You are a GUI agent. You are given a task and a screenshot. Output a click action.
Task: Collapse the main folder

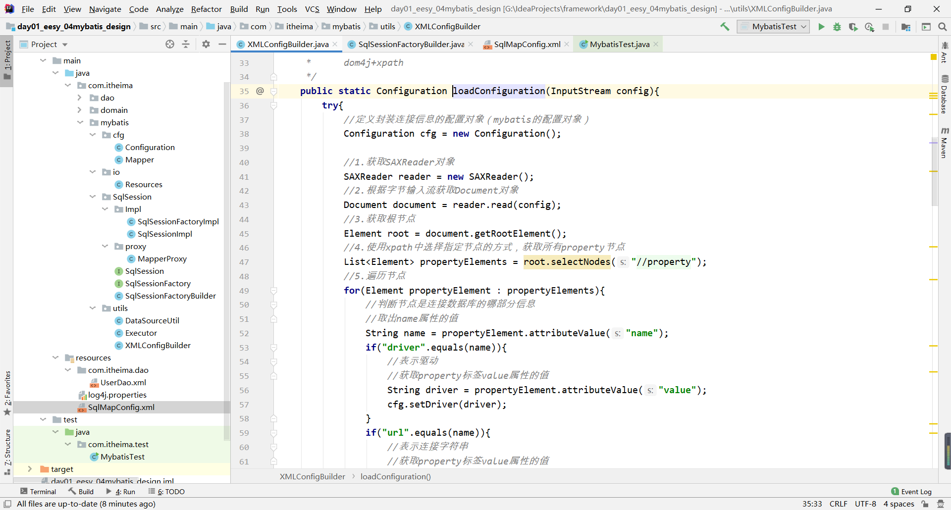click(x=43, y=60)
